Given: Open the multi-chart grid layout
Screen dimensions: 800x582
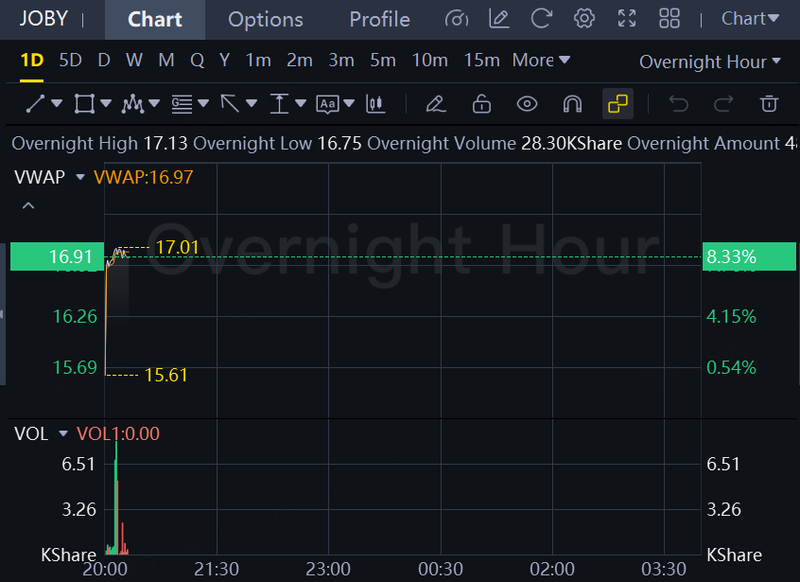Looking at the screenshot, I should (x=670, y=19).
